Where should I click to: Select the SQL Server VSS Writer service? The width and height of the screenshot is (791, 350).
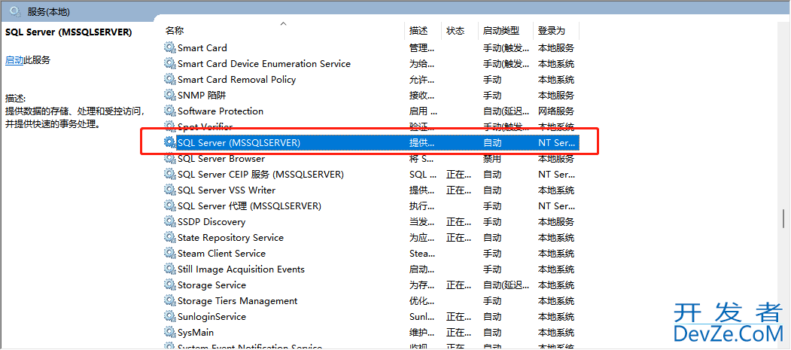(371, 190)
